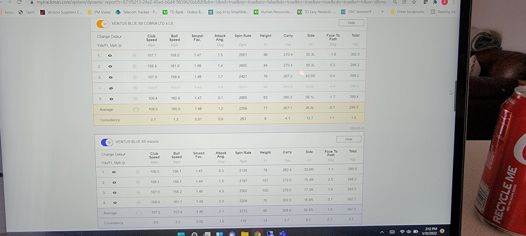
Task: Click the circle icon on mizuno Average row
Action: point(139,213)
